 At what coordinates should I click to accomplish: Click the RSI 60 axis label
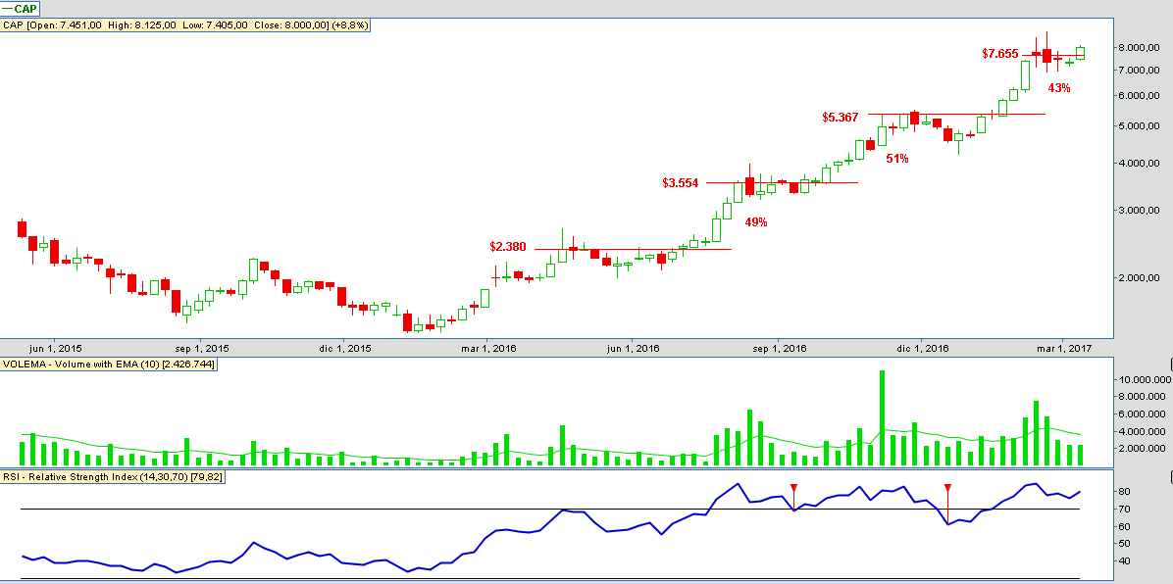coord(1124,526)
